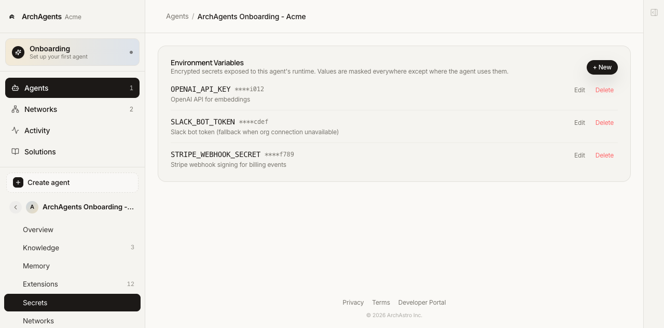Click the back chevron beside agent name
The width and height of the screenshot is (664, 328).
click(x=16, y=207)
